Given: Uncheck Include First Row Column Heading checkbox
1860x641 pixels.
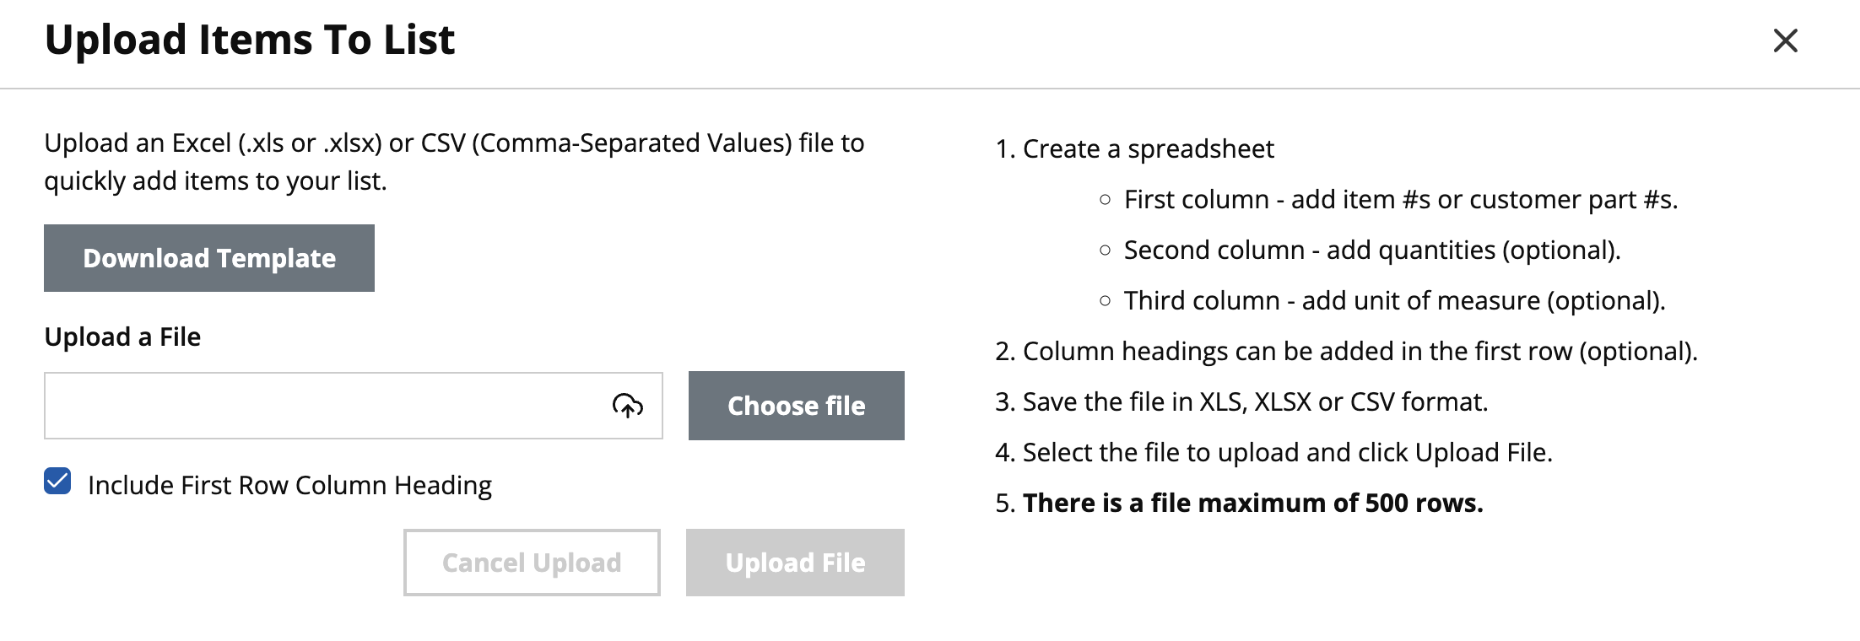Looking at the screenshot, I should point(57,482).
